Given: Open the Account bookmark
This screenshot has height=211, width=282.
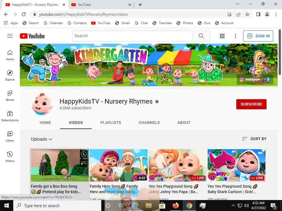Looking at the screenshot, I should click(224, 23).
